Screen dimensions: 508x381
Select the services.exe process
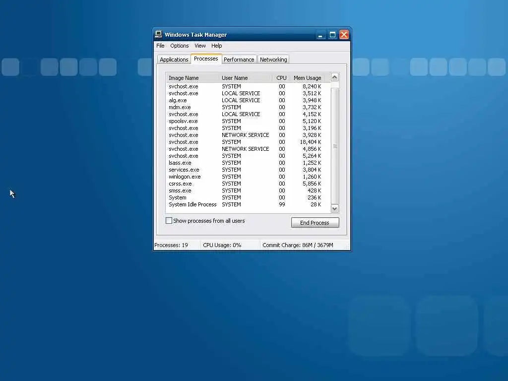click(x=245, y=170)
